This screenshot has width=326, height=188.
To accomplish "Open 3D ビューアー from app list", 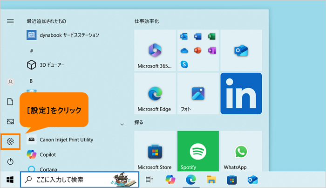I will 46,65.
